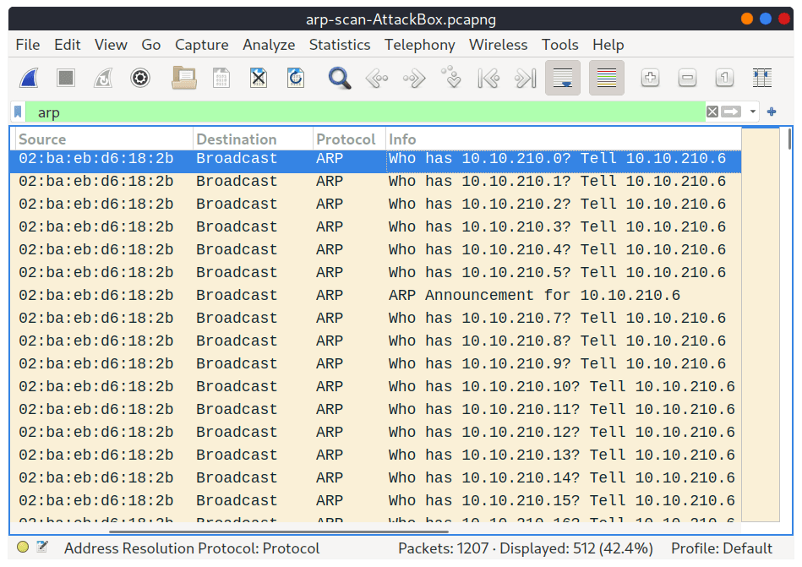Clear the arp display filter
Viewport: 802px width, 567px height.
[x=712, y=112]
